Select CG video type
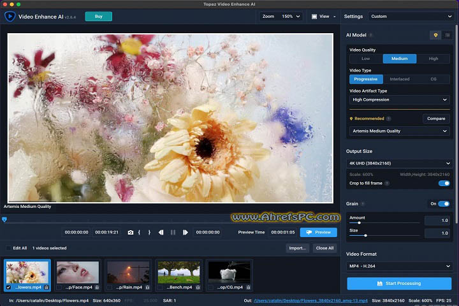The width and height of the screenshot is (459, 306). [433, 79]
